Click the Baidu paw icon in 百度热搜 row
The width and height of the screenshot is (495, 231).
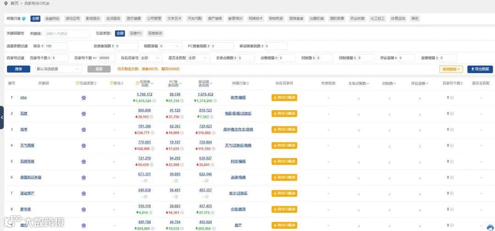pyautogui.click(x=84, y=161)
